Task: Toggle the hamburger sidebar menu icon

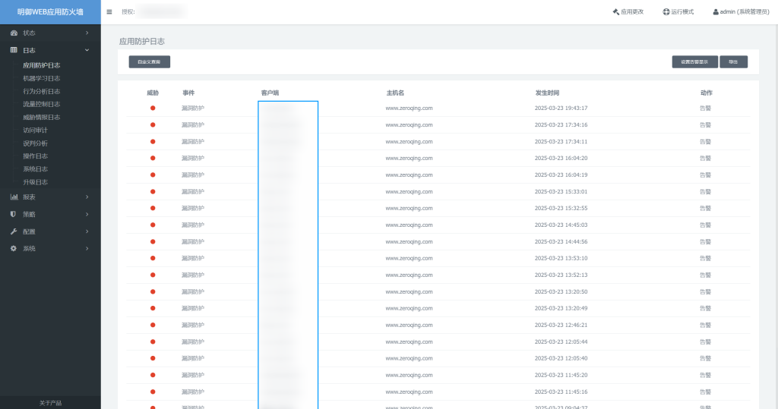Action: (x=109, y=12)
